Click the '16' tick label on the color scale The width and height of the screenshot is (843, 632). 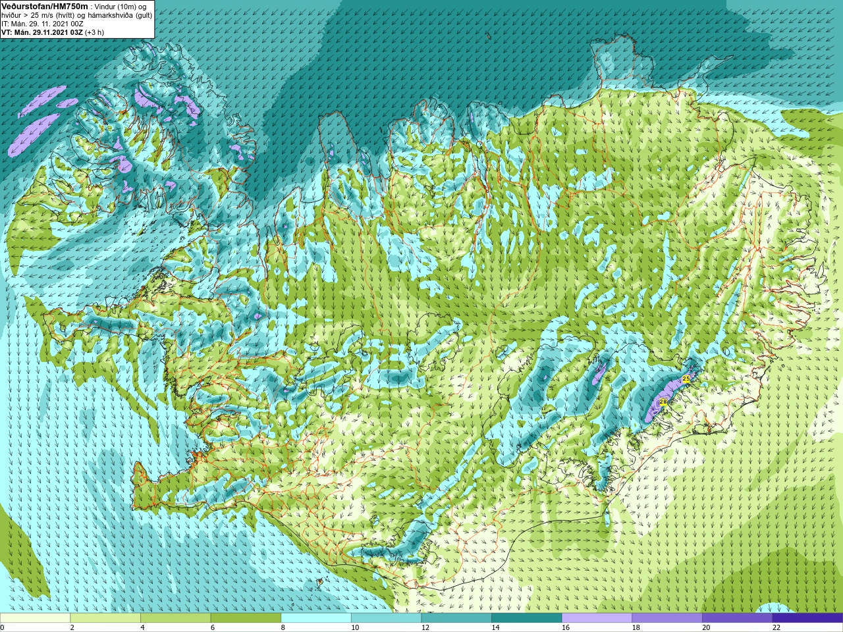[x=566, y=627]
